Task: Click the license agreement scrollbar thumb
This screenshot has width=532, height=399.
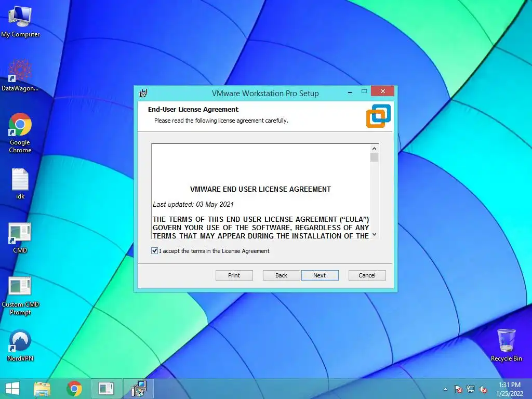Action: pyautogui.click(x=374, y=157)
